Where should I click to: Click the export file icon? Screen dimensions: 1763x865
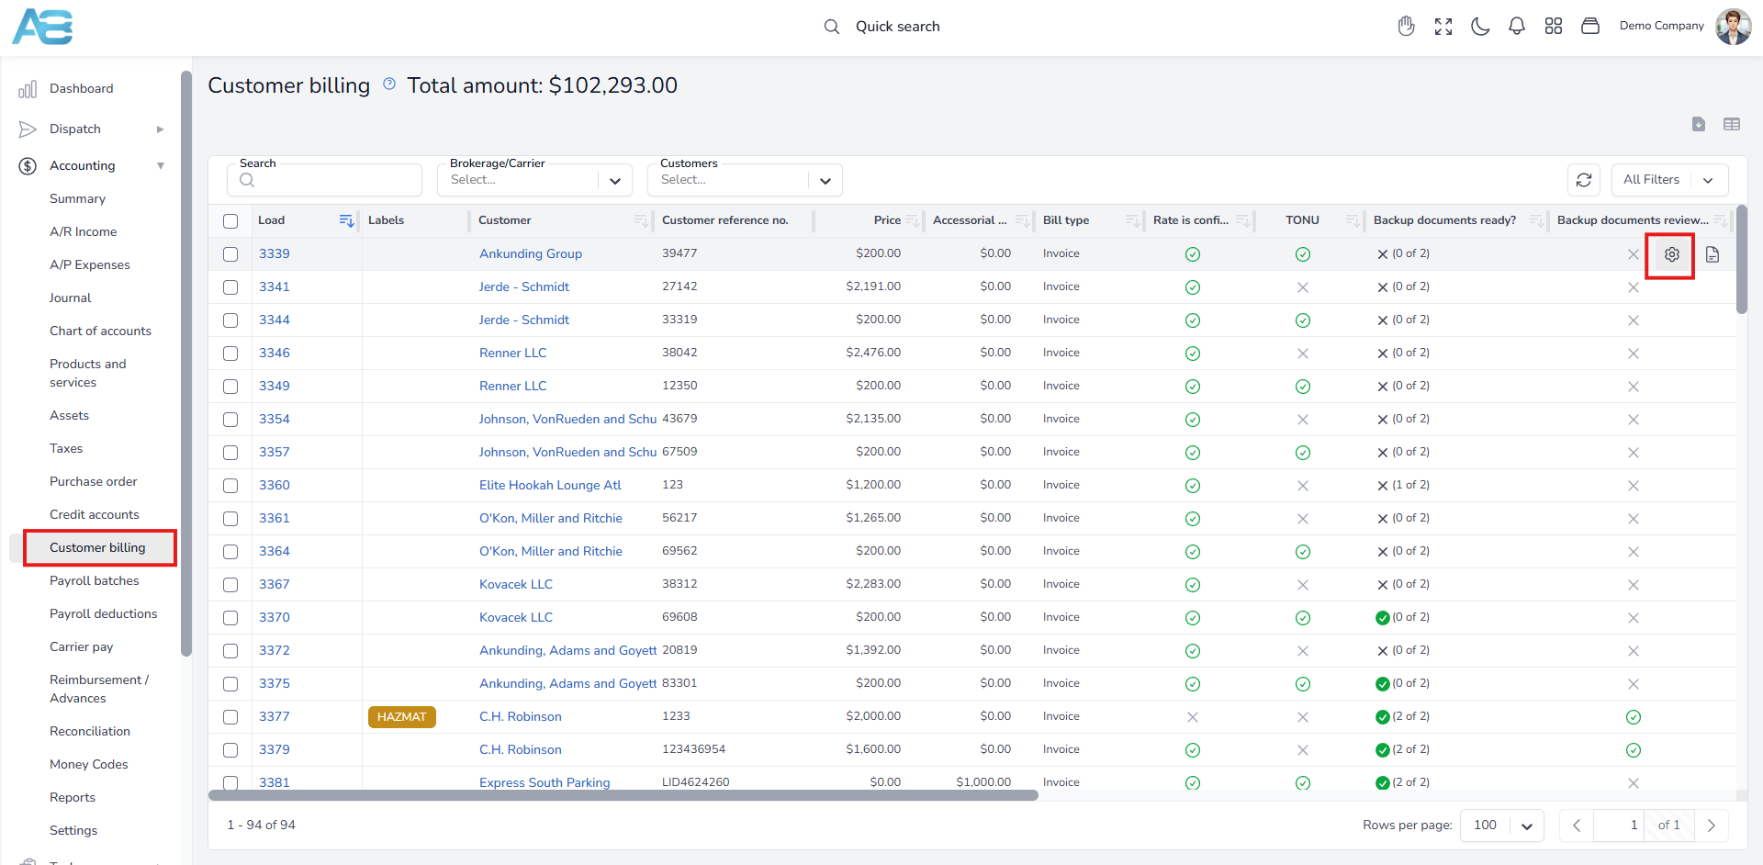[1699, 124]
